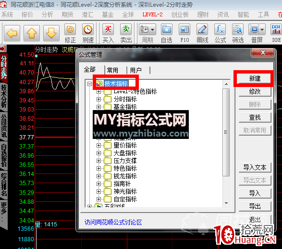
Task: Switch to 自选报价 side tab
Action: point(4,156)
